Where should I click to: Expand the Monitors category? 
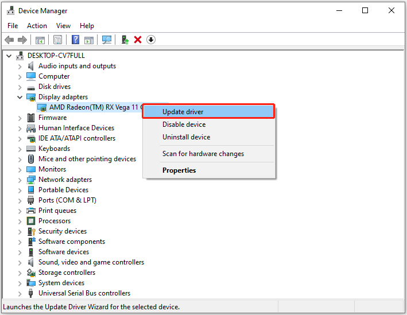tap(20, 170)
